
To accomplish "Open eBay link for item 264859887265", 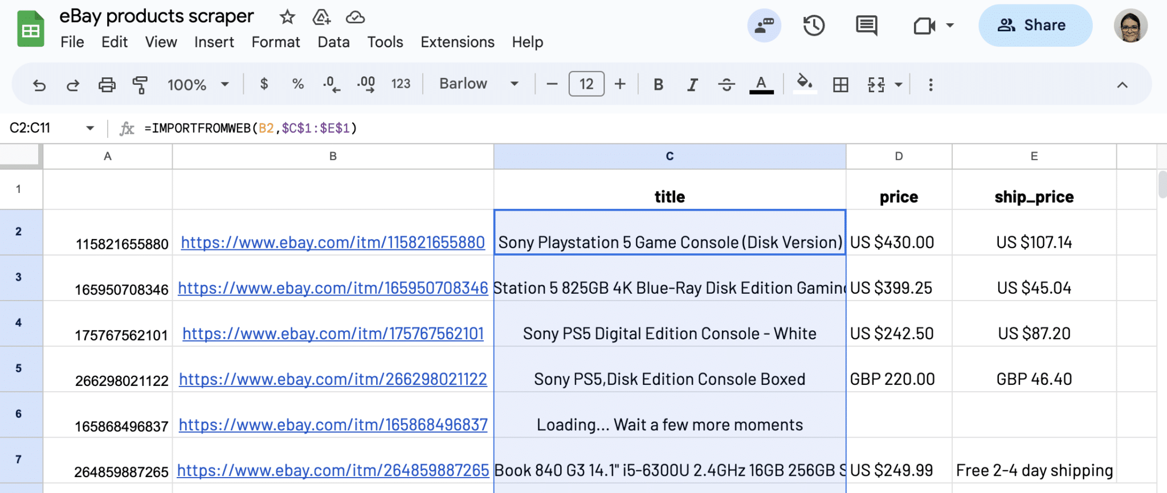I will [333, 470].
